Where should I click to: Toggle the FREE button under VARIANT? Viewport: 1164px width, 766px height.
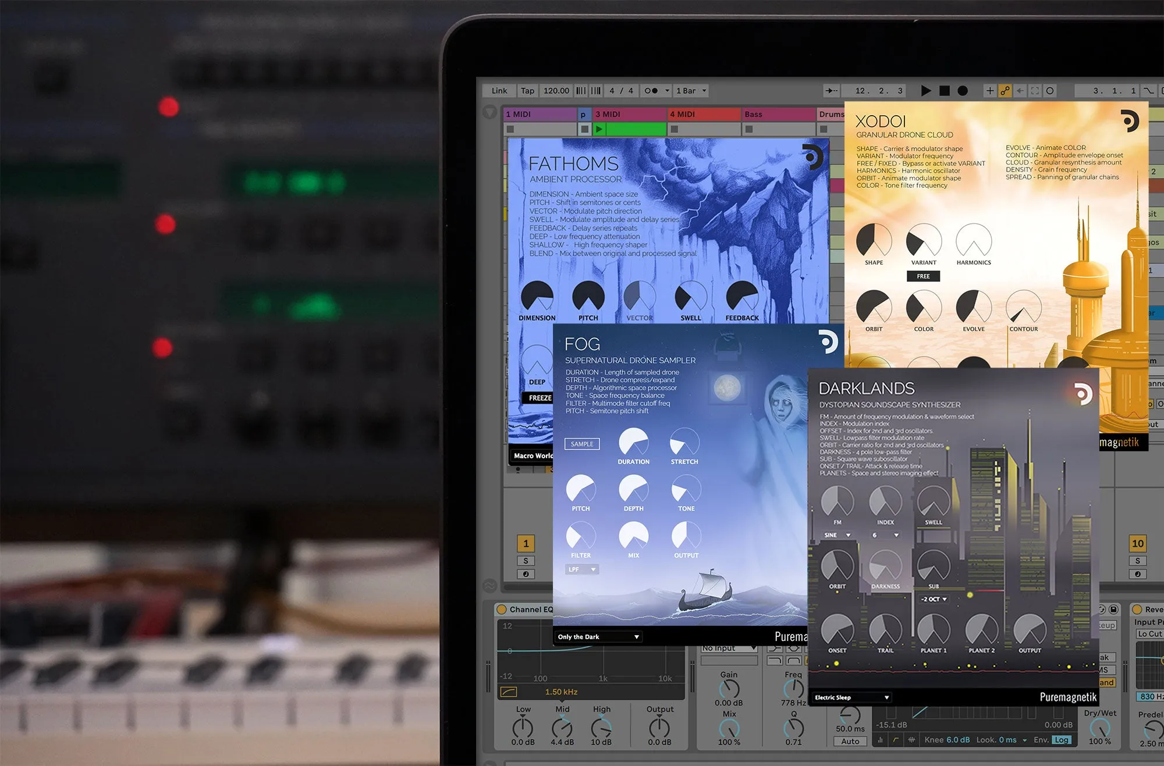coord(923,276)
